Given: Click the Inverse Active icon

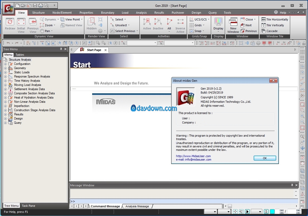Looking at the screenshot, I should [x=180, y=25].
